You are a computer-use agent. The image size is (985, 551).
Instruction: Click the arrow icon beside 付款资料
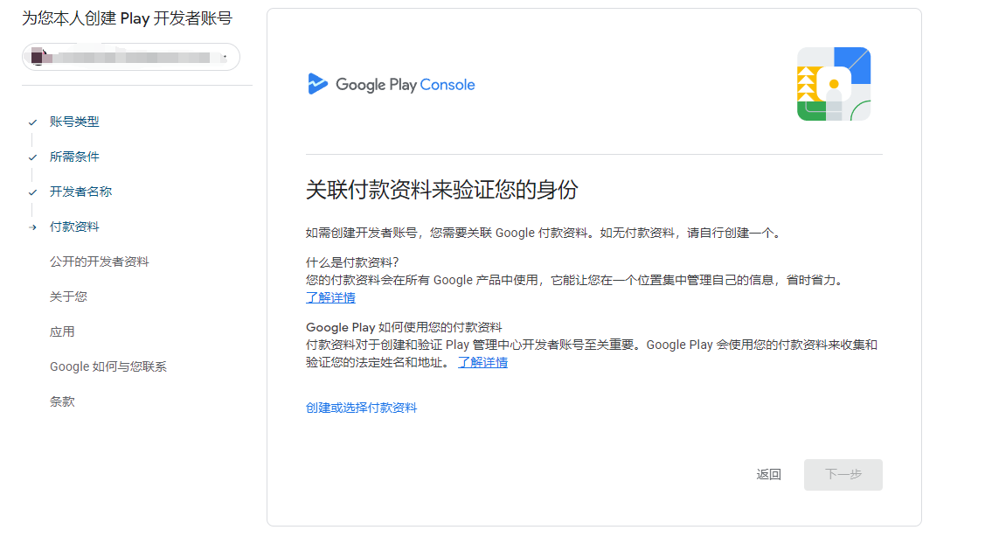tap(32, 227)
